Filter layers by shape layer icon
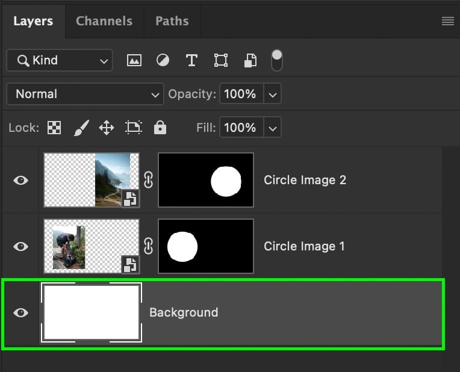Screen dimensions: 460x372 [220, 60]
